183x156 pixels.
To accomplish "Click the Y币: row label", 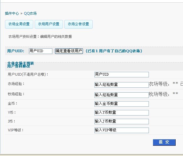I will [12, 113].
